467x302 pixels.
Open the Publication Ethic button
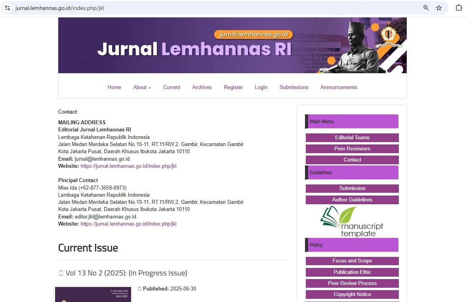click(x=352, y=272)
